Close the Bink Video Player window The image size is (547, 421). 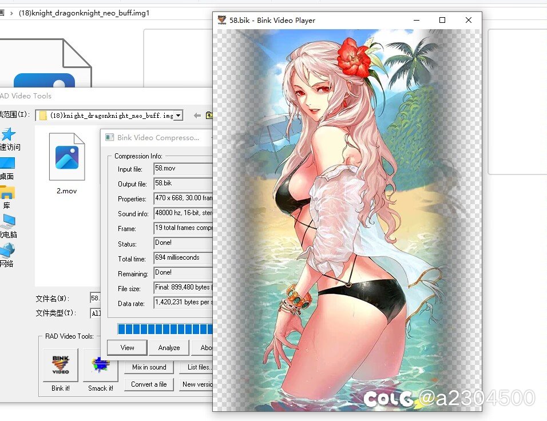point(469,20)
